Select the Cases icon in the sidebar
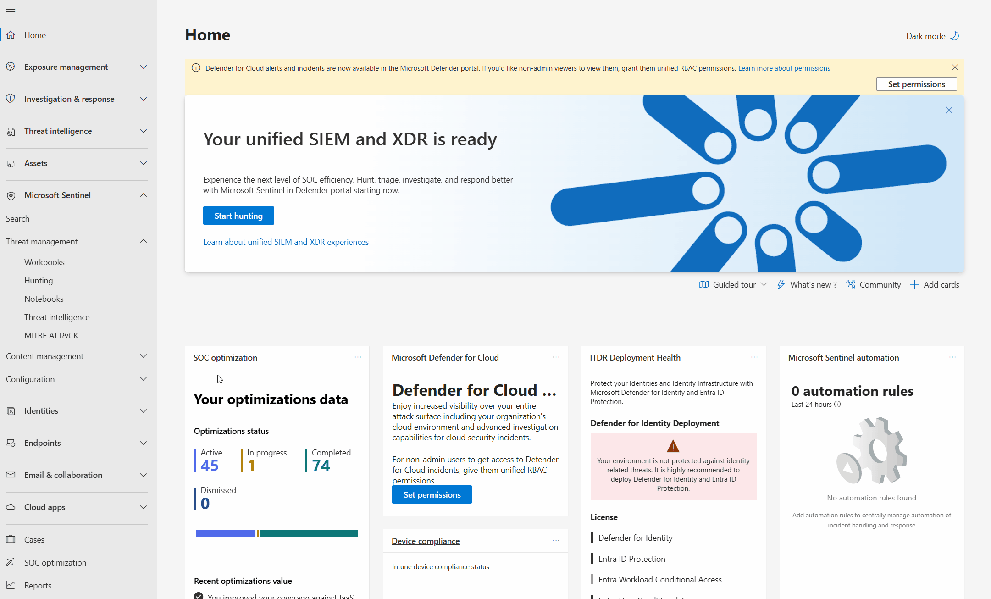The image size is (991, 599). 11,539
